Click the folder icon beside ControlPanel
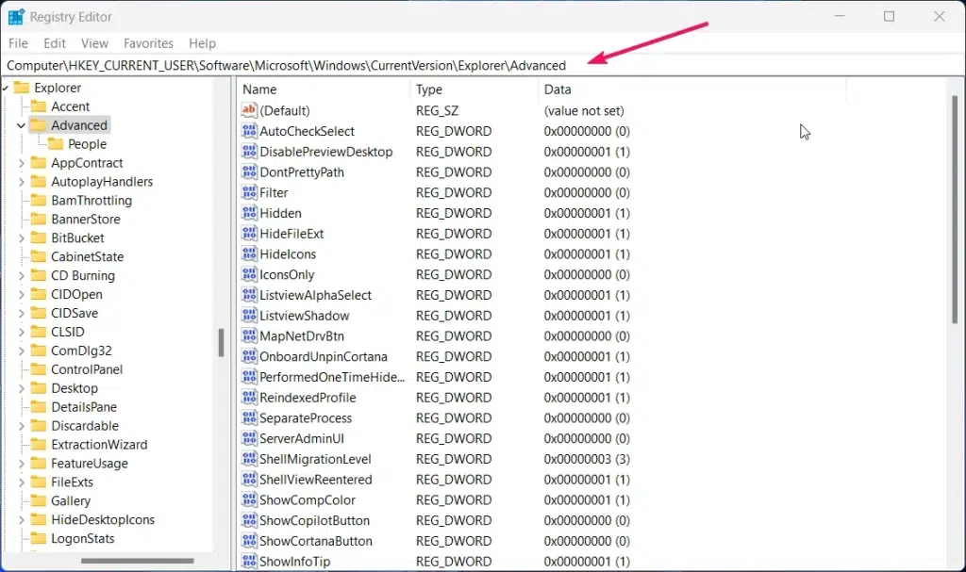 click(x=38, y=368)
